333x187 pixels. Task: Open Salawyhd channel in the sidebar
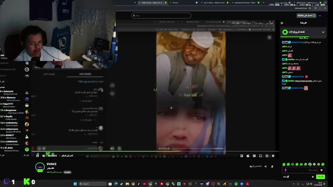tap(14, 93)
